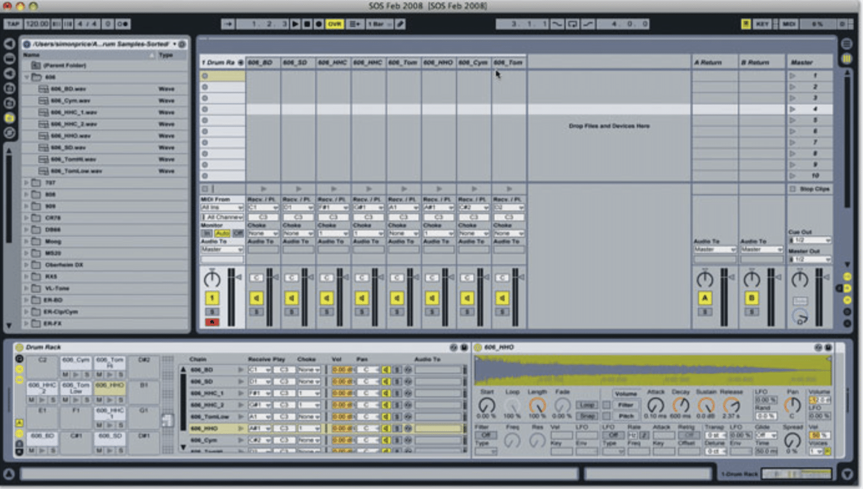Screen dimensions: 863x489
Task: Open the MIDI From All Ins dropdown
Action: (x=222, y=207)
